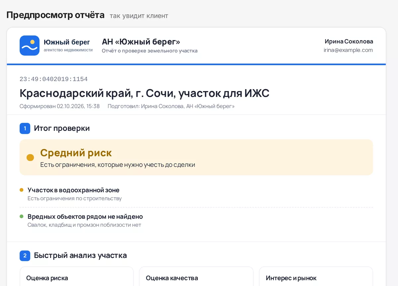Click the name Ирина Соколова in header
This screenshot has width=398, height=286.
point(349,41)
